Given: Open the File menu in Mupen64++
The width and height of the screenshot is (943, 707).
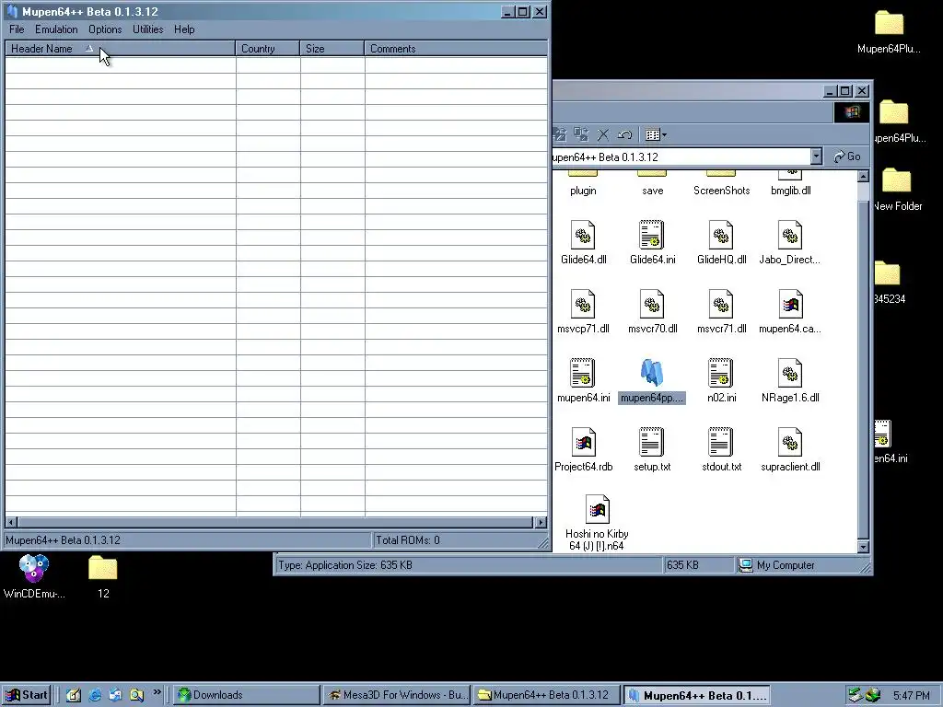Looking at the screenshot, I should pos(17,29).
